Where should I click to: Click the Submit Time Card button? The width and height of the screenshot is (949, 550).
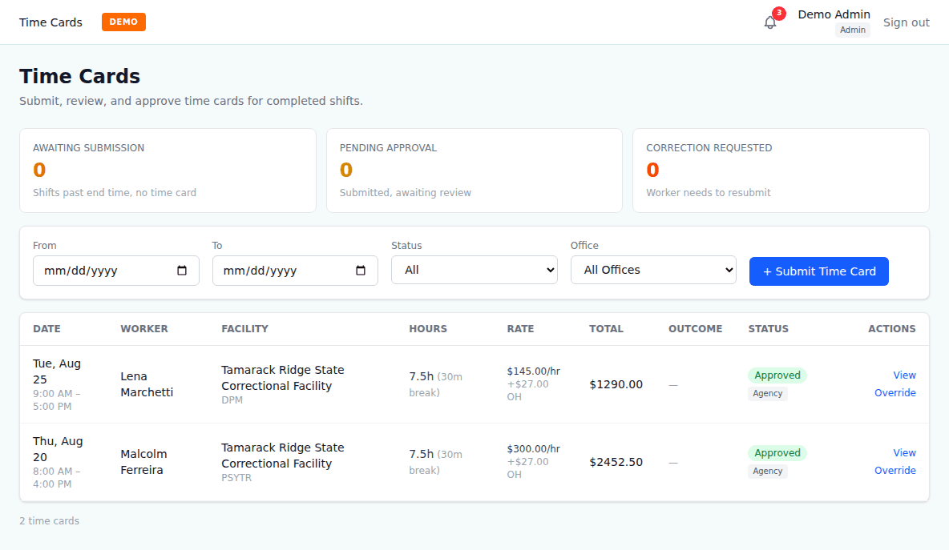pyautogui.click(x=819, y=271)
